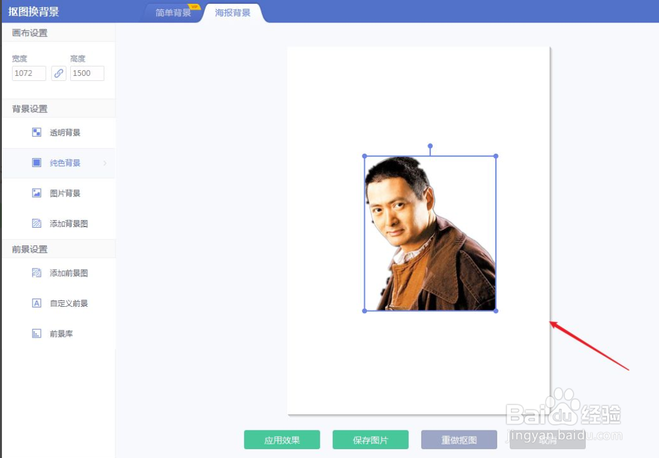
Task: Choose 添加前景图 option
Action: (58, 273)
